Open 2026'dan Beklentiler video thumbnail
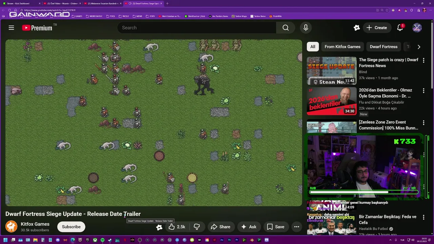Viewport: 434px width, 244px height. click(332, 101)
